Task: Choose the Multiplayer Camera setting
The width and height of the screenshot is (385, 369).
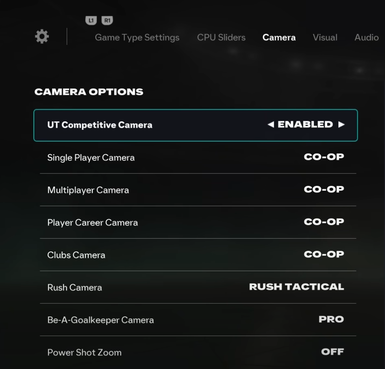Action: (198, 190)
